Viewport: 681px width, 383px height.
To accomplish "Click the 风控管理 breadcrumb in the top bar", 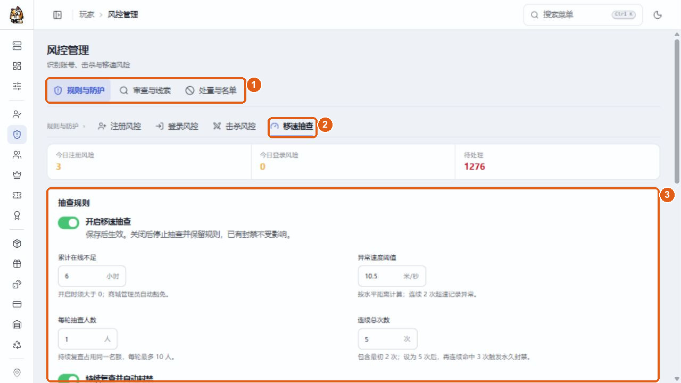I will [123, 15].
